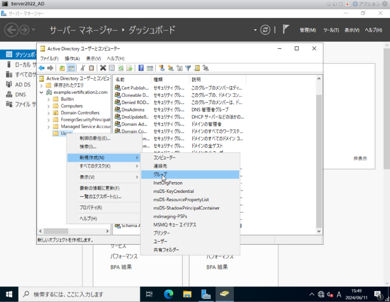Open the 操作(A) menu in ADUC
The image size is (390, 302).
(72, 58)
